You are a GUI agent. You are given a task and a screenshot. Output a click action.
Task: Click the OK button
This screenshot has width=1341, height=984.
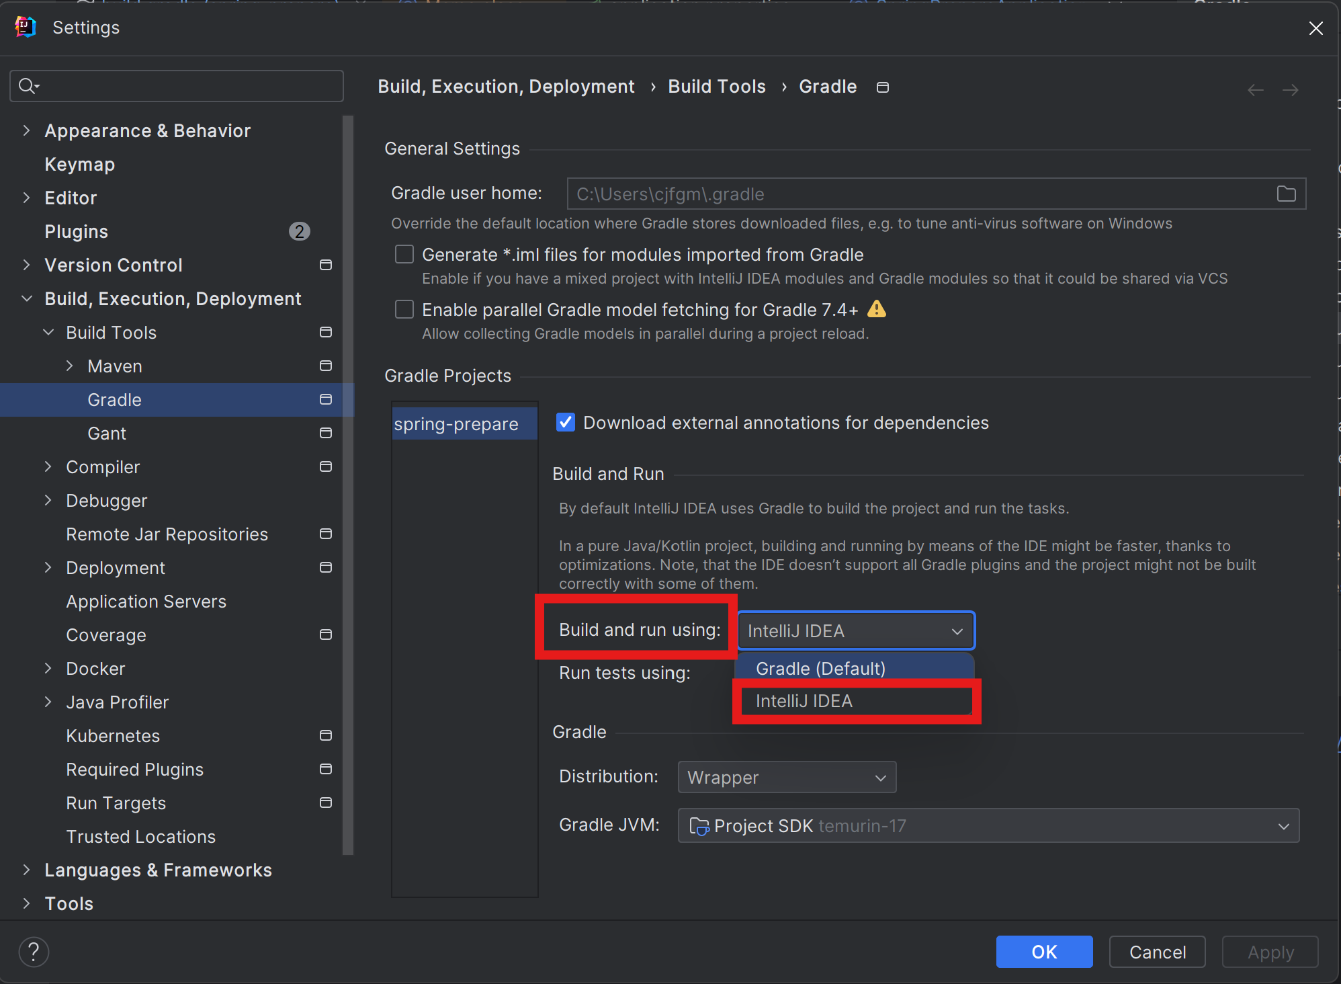point(1044,952)
